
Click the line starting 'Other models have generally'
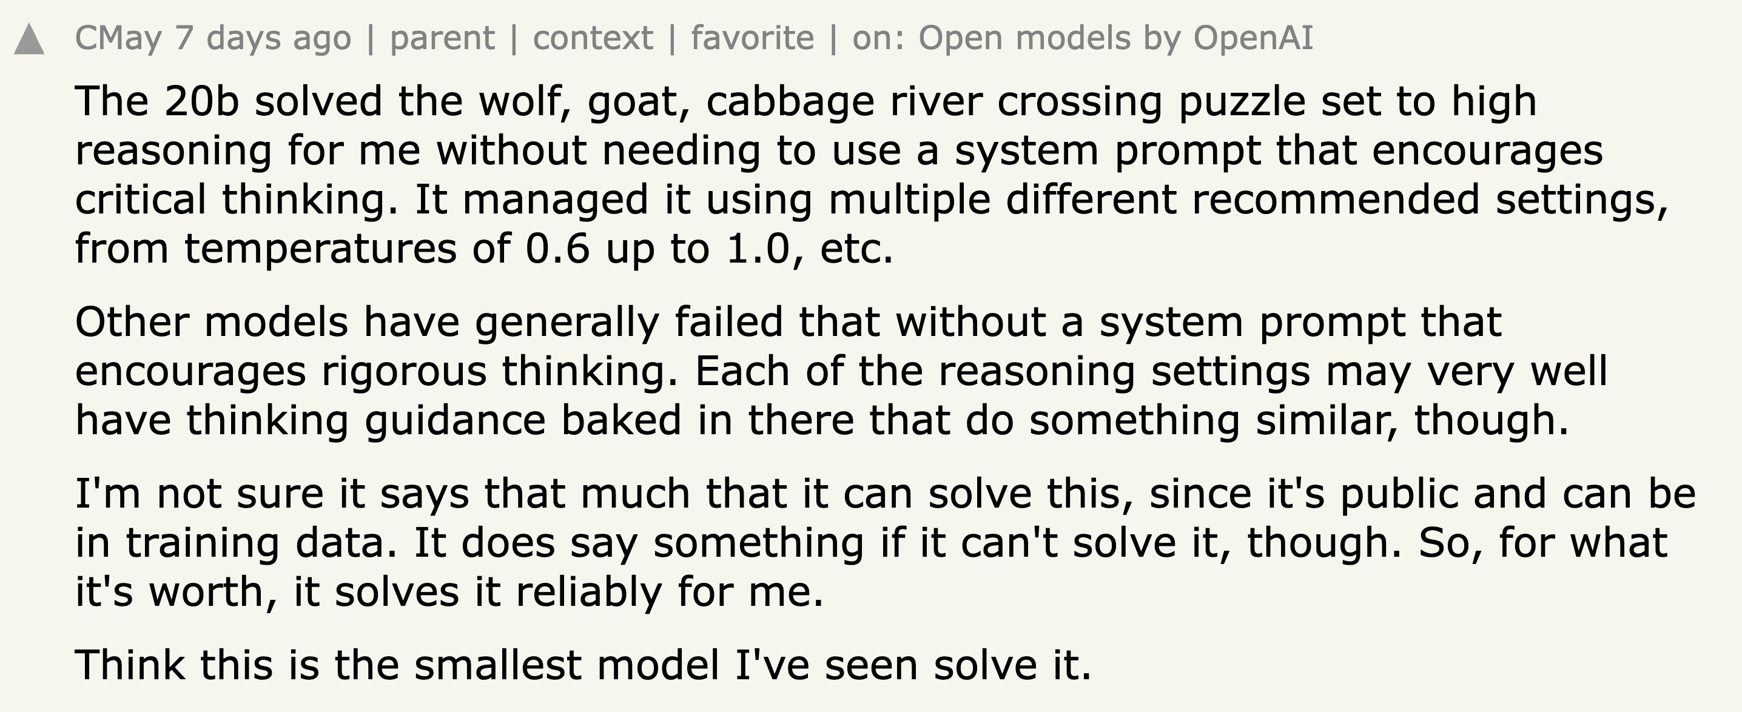click(788, 322)
